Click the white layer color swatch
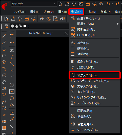The height and width of the screenshot is (135, 122). (x=25, y=26)
